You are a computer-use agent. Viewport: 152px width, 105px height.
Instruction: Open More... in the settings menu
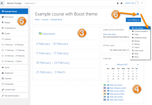tap(137, 57)
